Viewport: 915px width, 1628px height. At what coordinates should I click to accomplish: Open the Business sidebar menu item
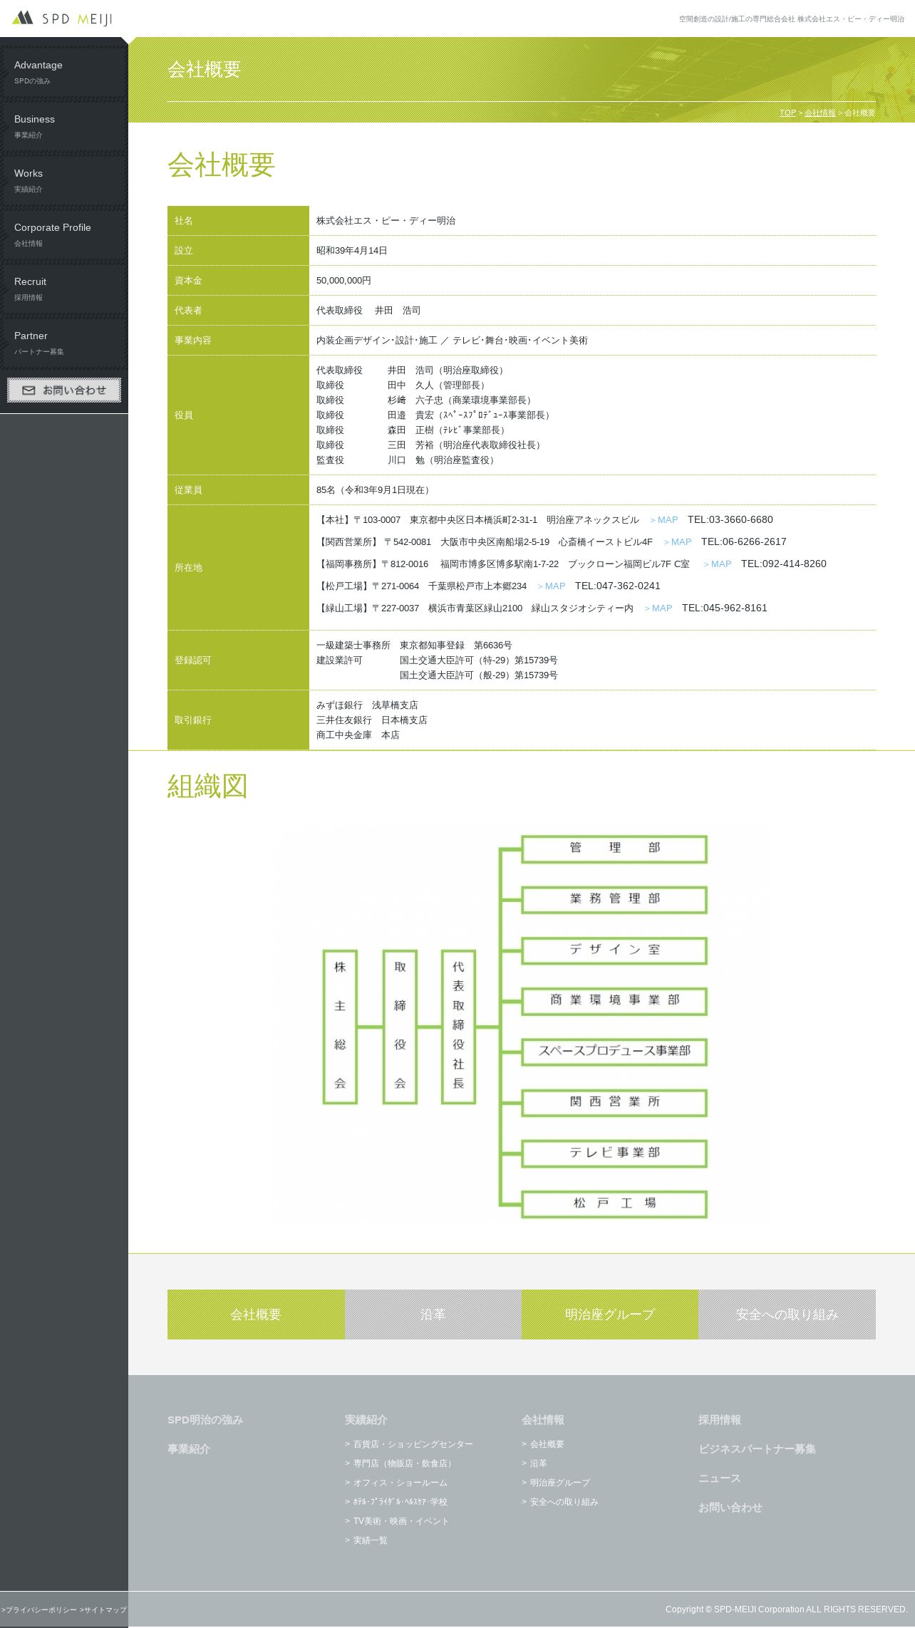click(x=64, y=126)
